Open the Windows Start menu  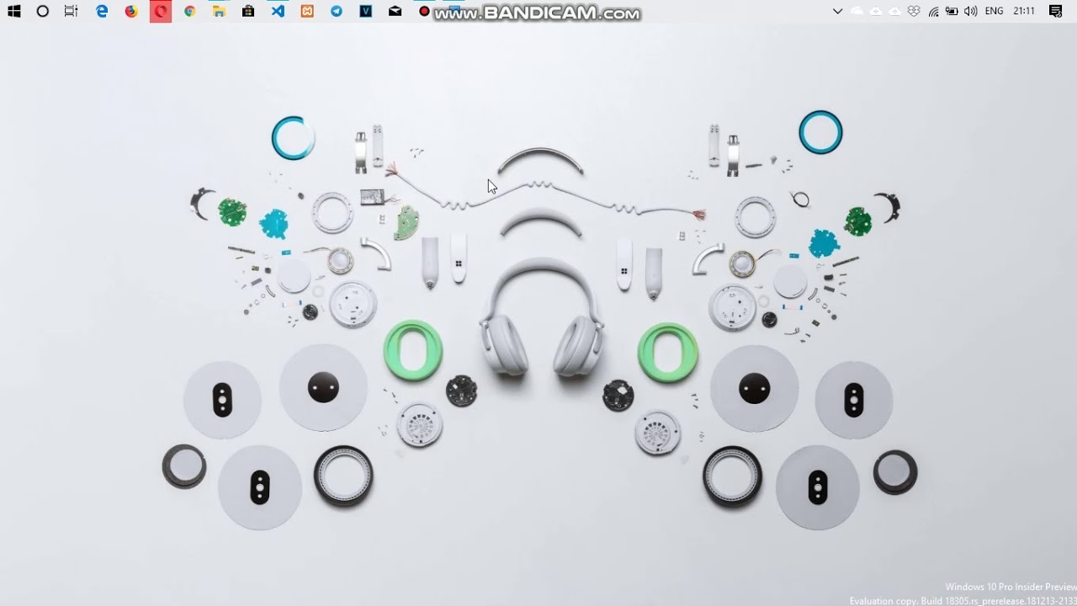click(13, 12)
